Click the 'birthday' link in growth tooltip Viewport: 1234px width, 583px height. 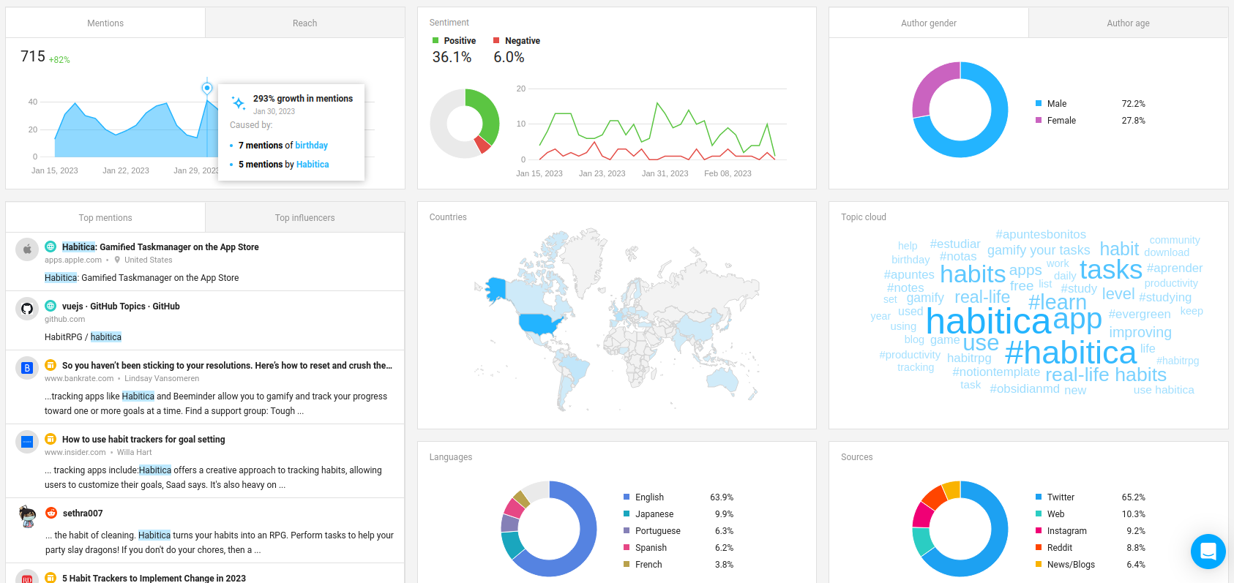pos(311,145)
